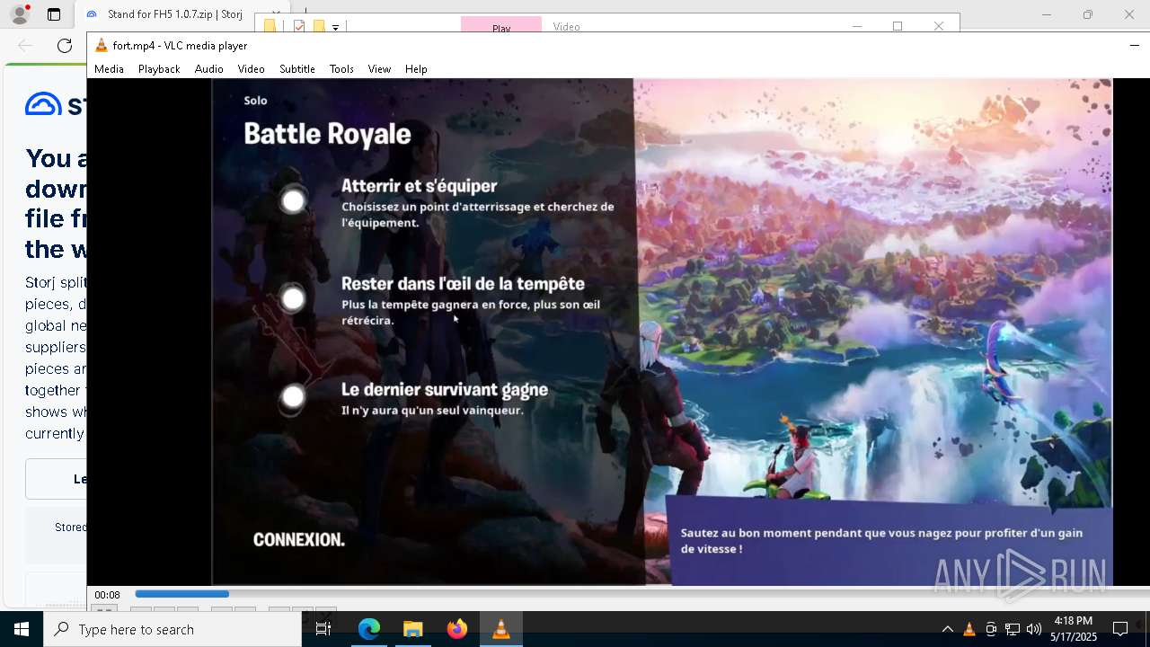Maximize the File Explorer window
1150x647 pixels.
[x=897, y=25]
